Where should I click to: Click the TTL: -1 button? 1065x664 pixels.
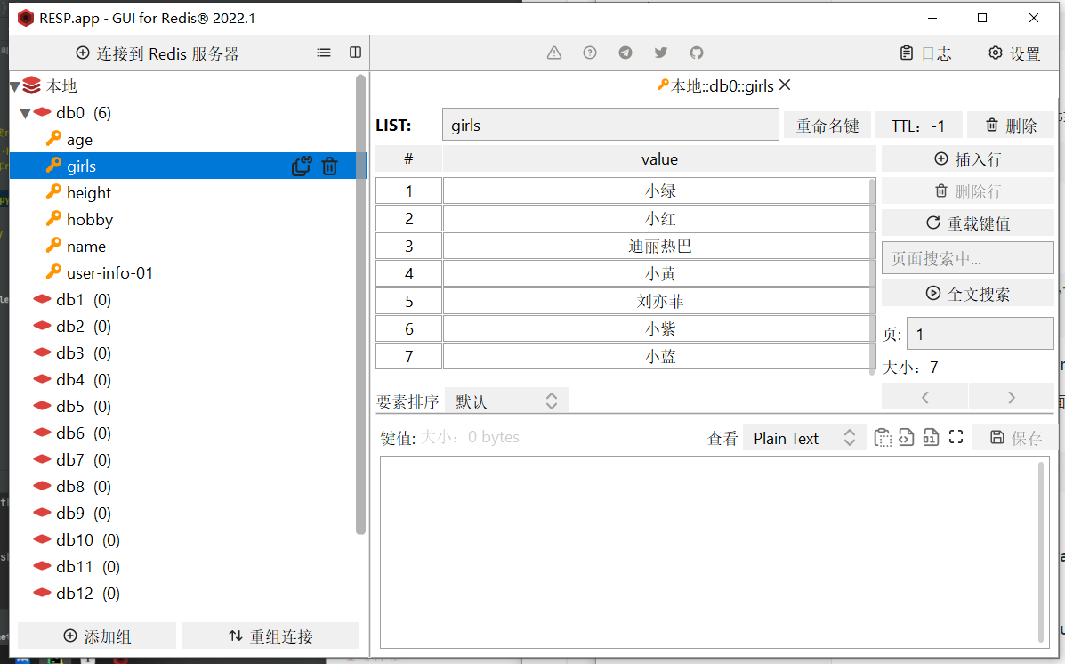918,126
